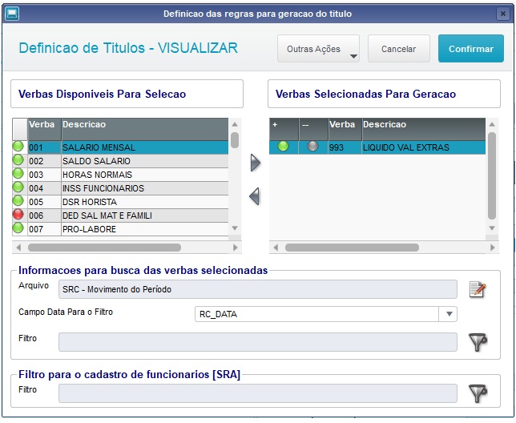Click right arrow of selected list horizontal scrollbar

(x=492, y=248)
